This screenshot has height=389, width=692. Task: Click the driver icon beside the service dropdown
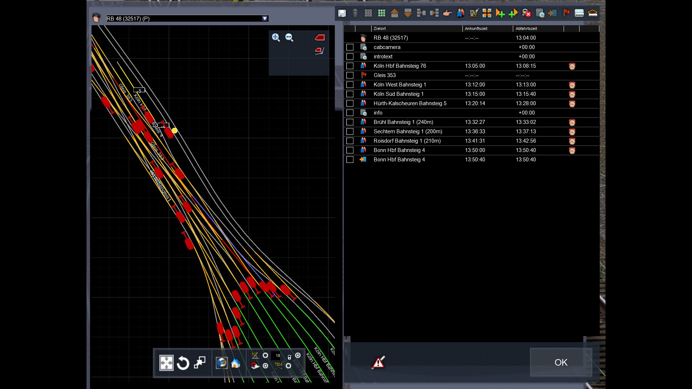(96, 17)
